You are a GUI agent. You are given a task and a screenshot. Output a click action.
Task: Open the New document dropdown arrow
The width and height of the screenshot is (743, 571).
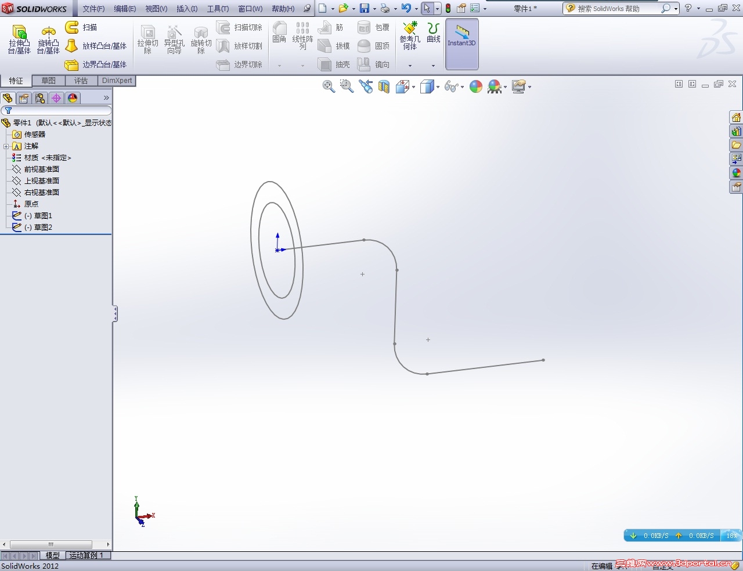[333, 9]
